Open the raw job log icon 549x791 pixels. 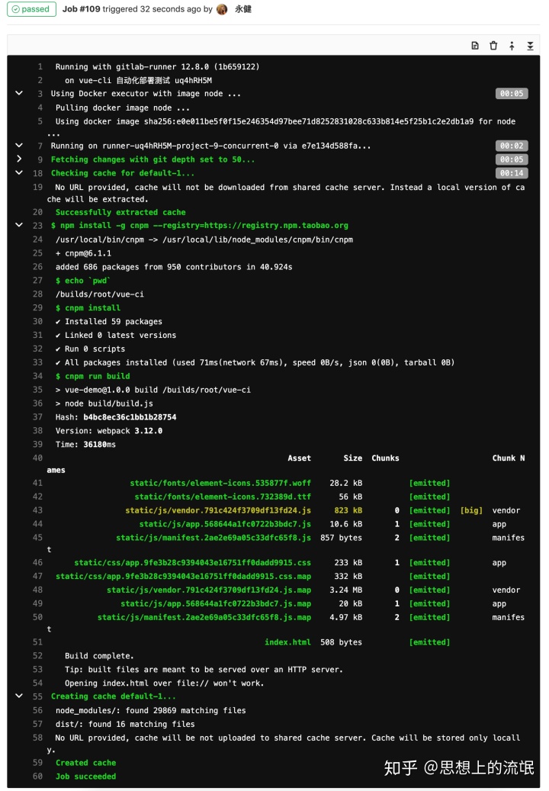(x=475, y=46)
